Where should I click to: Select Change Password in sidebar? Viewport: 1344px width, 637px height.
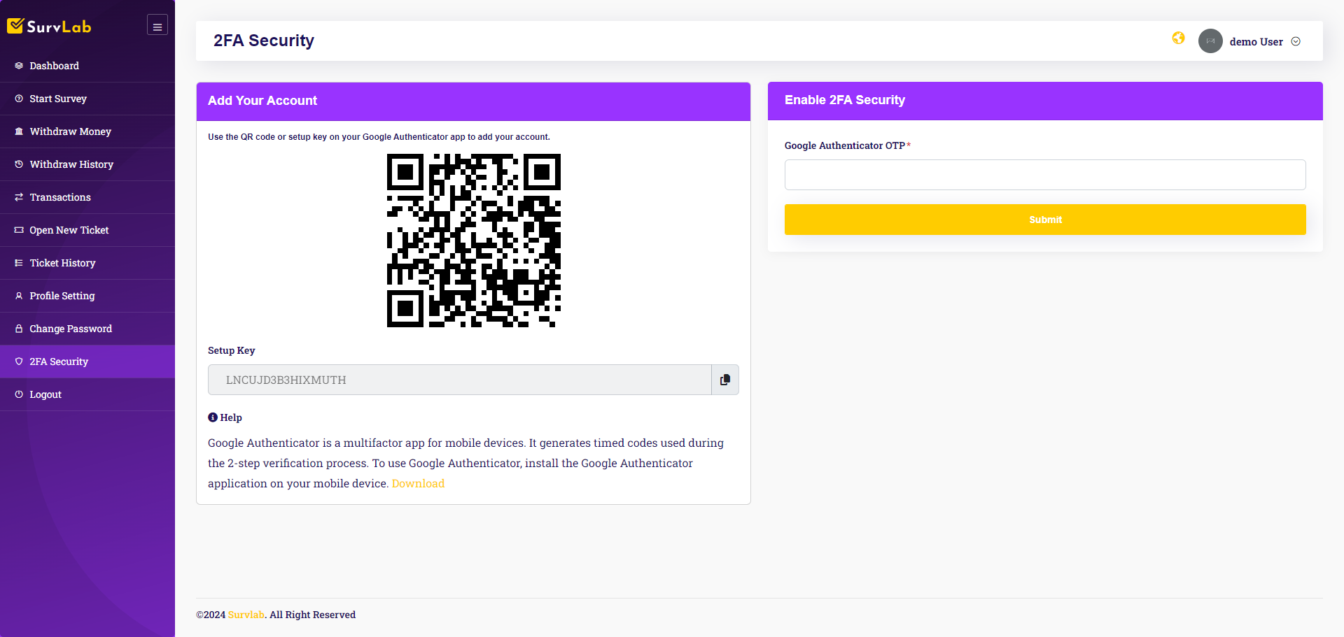click(71, 329)
